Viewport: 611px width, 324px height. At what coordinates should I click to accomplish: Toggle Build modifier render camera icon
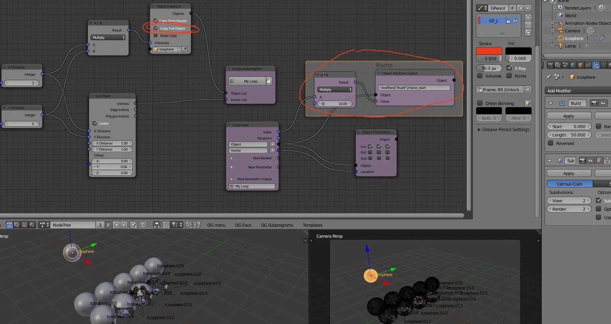594,103
